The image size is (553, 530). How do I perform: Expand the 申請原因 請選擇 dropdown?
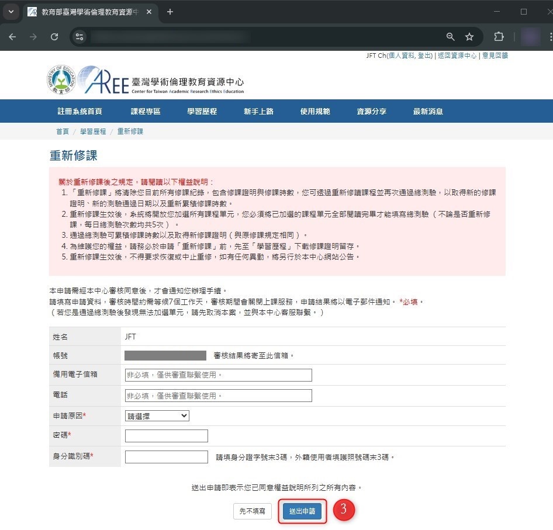pos(157,415)
